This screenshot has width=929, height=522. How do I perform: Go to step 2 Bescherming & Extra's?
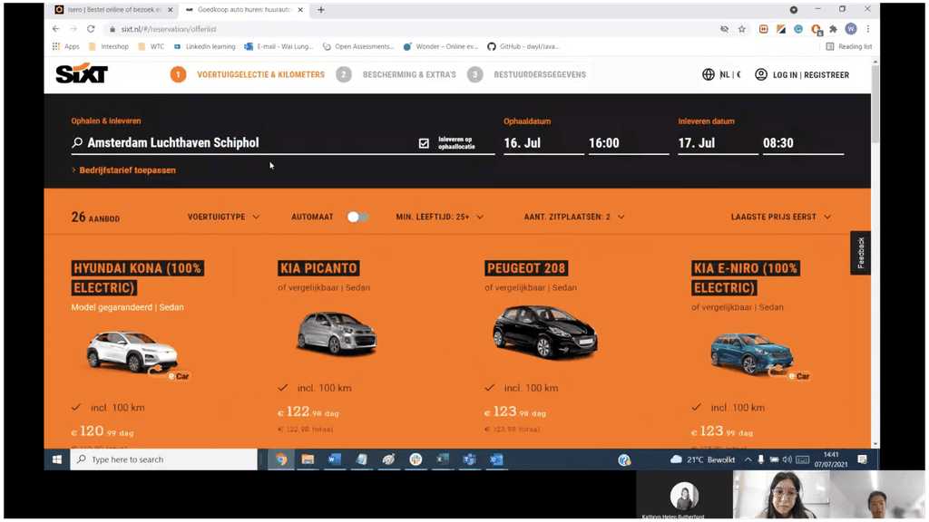click(396, 74)
